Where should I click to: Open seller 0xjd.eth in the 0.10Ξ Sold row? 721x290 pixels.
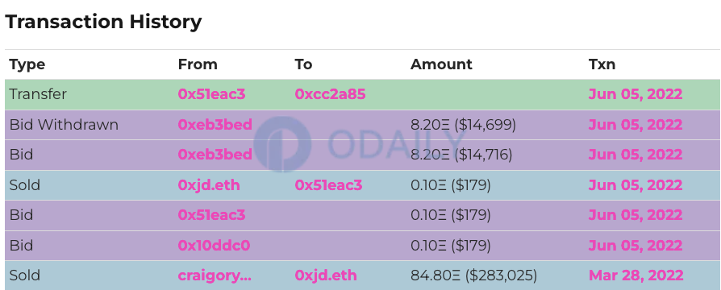(209, 185)
